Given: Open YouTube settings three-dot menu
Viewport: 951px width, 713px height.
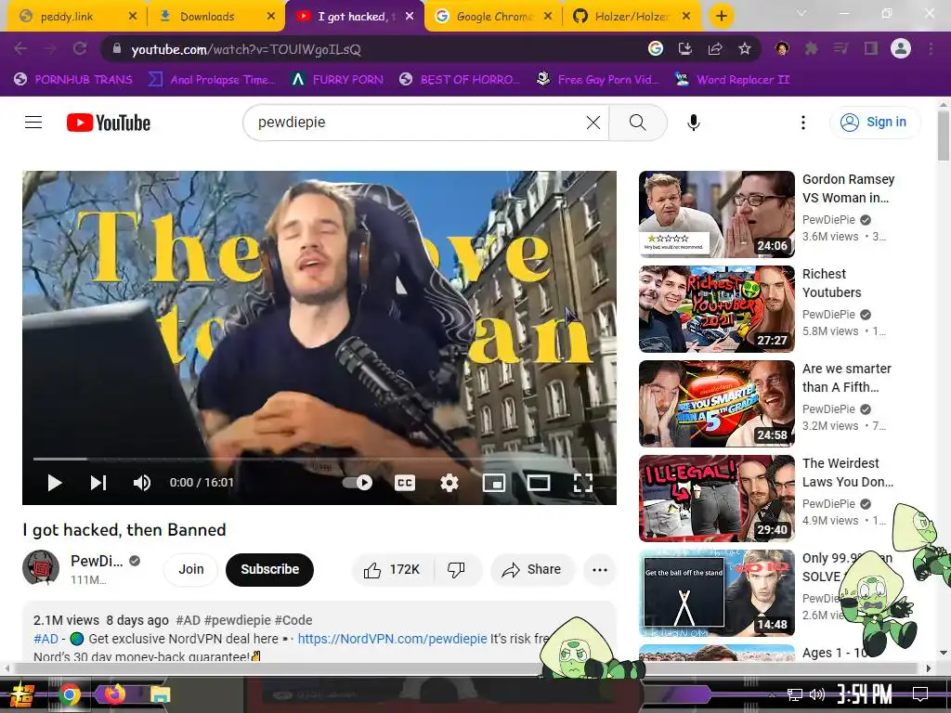Looking at the screenshot, I should pos(803,123).
